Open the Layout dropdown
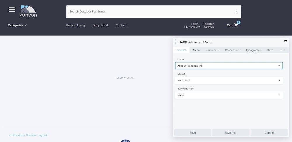 pyautogui.click(x=229, y=80)
